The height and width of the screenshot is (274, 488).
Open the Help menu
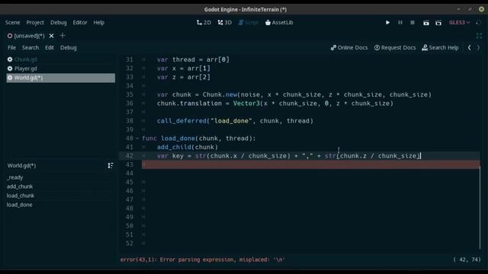click(99, 22)
